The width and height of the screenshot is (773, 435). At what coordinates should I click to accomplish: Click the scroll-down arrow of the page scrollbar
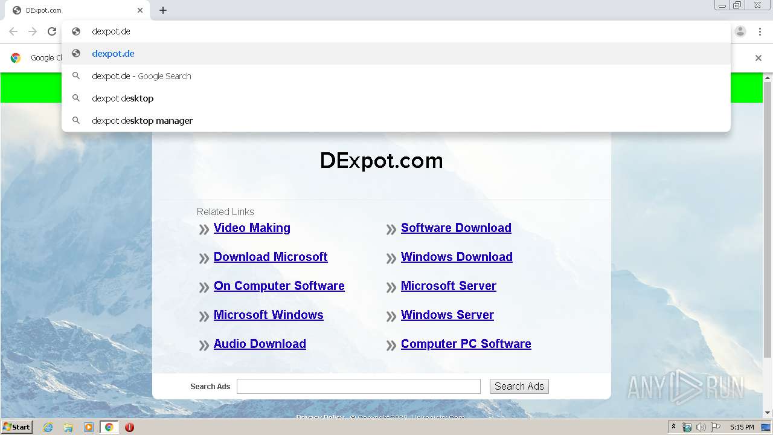pyautogui.click(x=768, y=413)
